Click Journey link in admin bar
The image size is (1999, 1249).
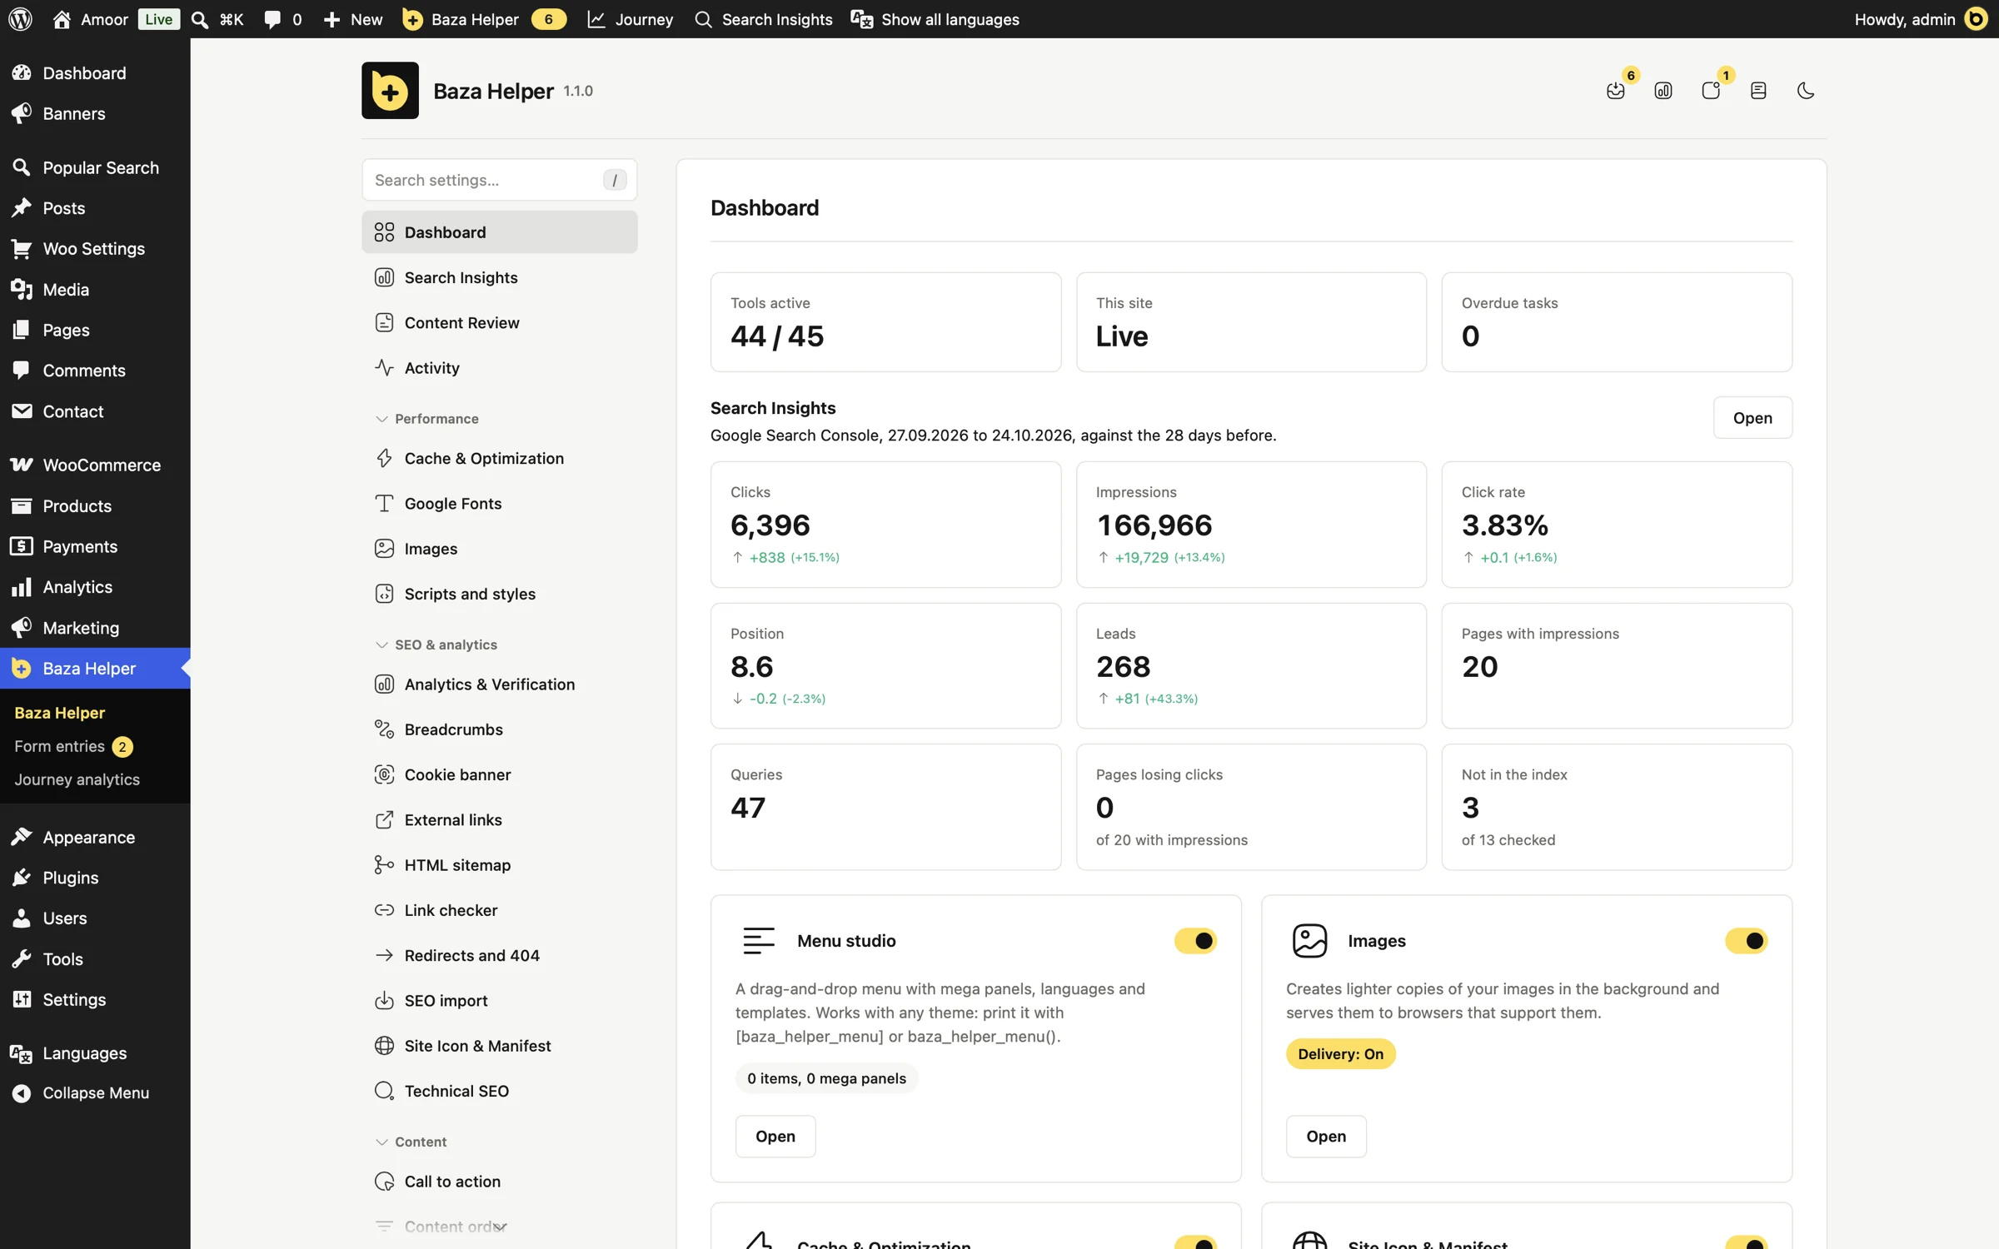click(x=631, y=19)
